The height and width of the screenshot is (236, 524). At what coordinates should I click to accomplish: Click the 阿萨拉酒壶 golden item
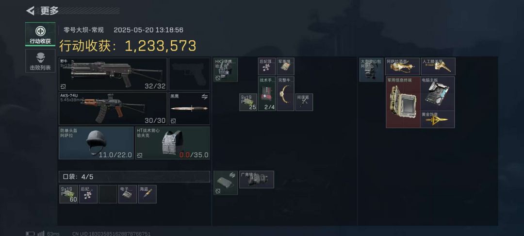pos(402,66)
